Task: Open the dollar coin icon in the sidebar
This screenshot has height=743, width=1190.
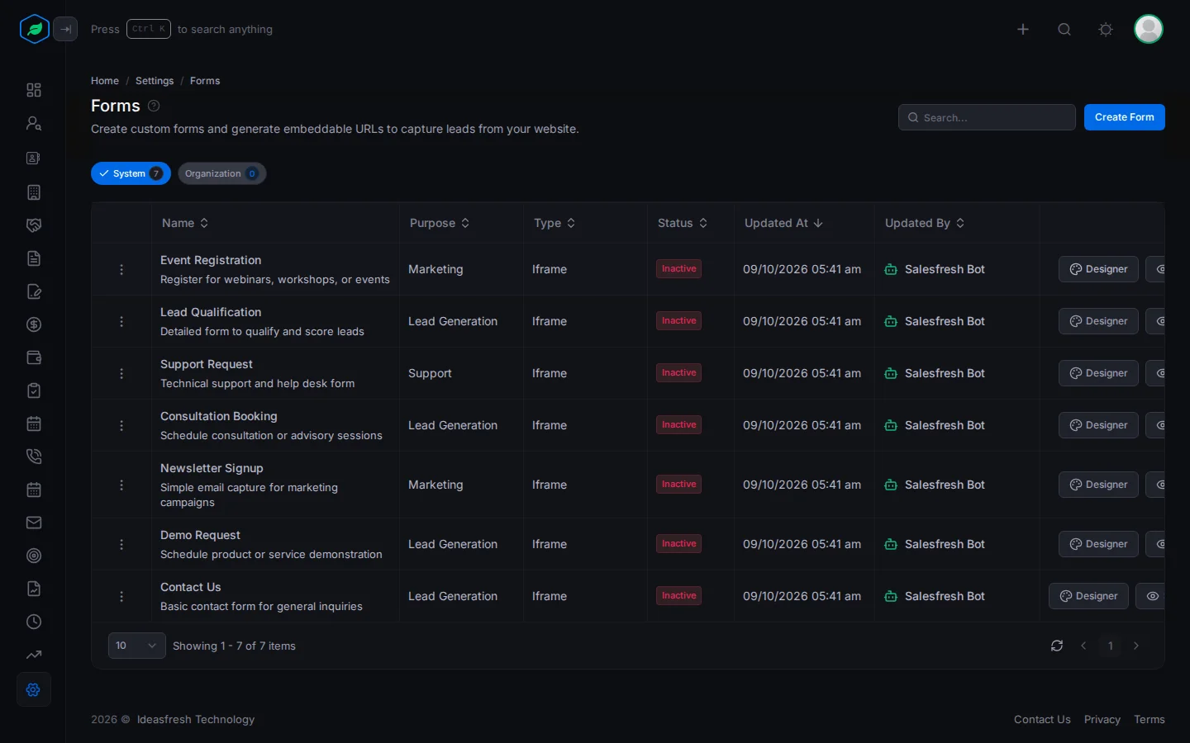Action: [34, 324]
